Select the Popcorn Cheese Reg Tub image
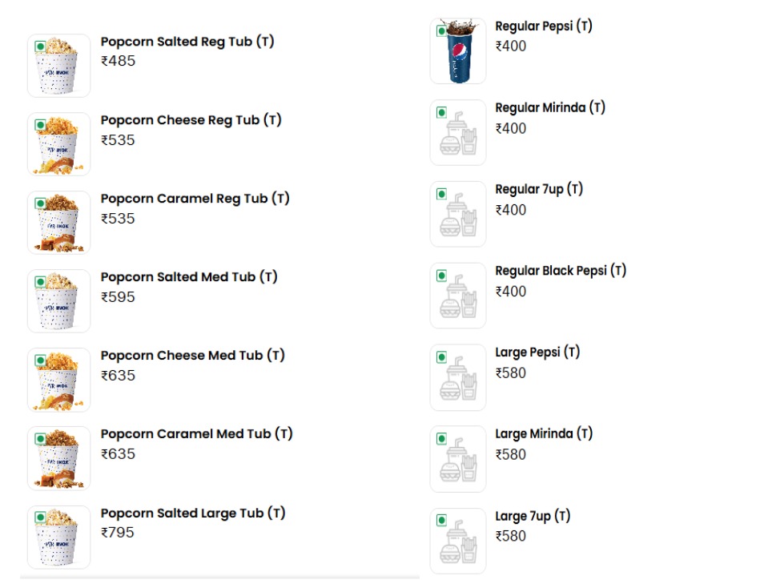Viewport: 776px width, 580px height. pyautogui.click(x=58, y=144)
